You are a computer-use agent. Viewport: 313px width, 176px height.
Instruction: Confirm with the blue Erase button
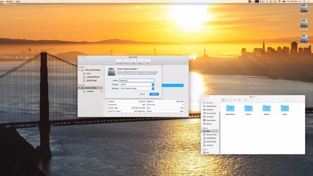154,94
